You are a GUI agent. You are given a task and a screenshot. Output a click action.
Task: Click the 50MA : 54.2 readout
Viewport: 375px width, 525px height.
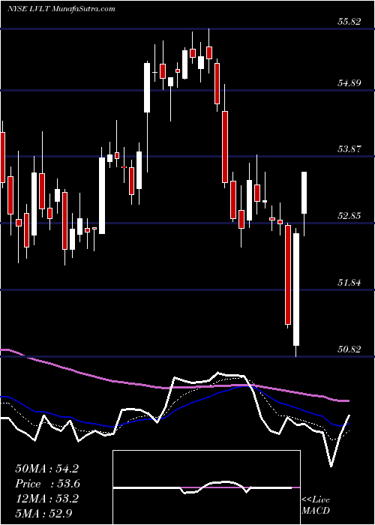pos(46,469)
